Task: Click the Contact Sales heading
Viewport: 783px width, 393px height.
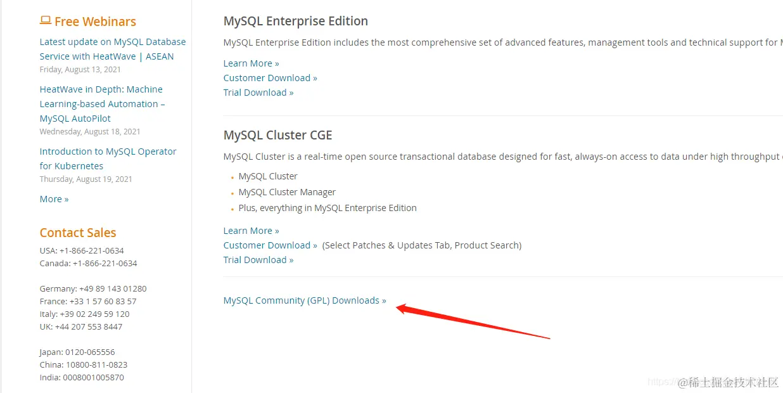Action: [x=78, y=233]
